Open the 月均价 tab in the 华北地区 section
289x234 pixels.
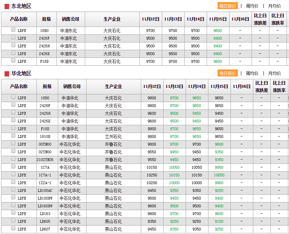pyautogui.click(x=274, y=73)
